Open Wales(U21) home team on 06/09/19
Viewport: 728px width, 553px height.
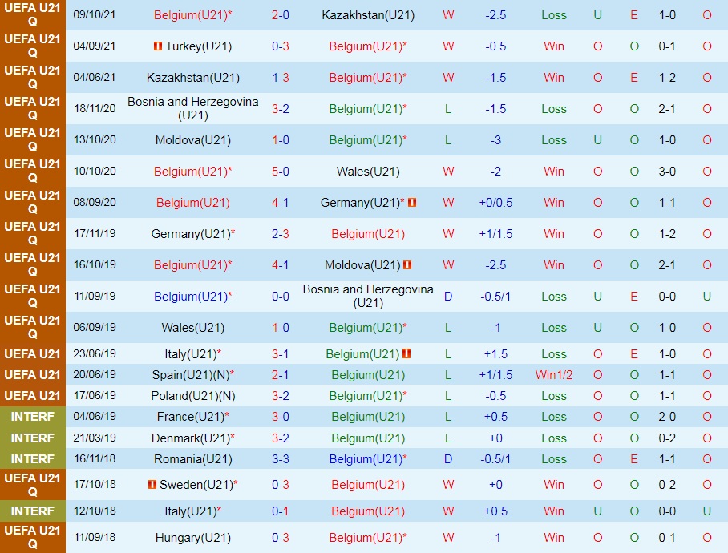coord(193,328)
